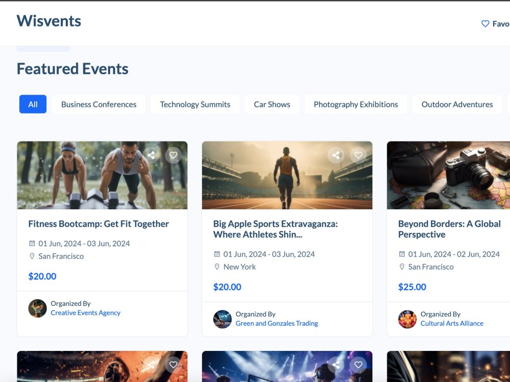Visit Cultural Arts Alliance organizer page
Viewport: 510px width, 382px height.
[x=452, y=323]
